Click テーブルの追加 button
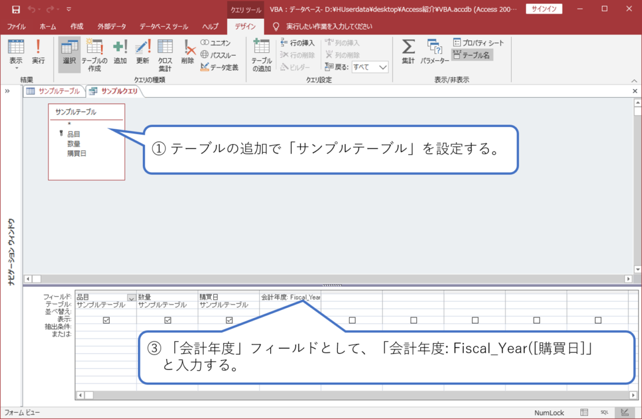 (x=261, y=55)
